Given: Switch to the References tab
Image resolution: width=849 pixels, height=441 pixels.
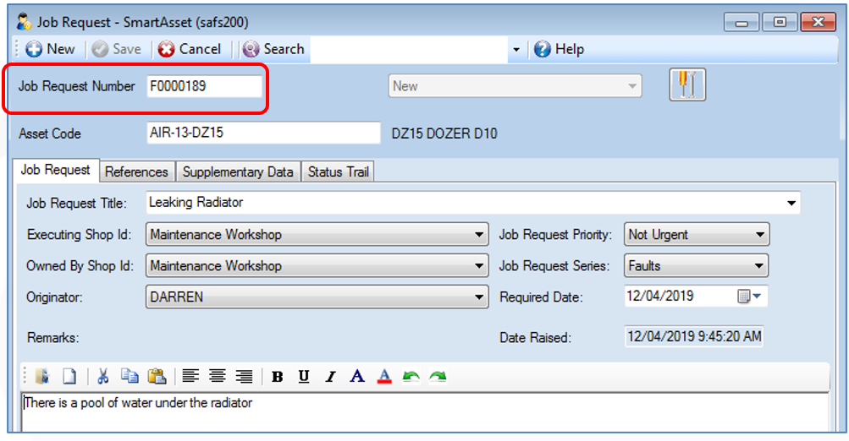Looking at the screenshot, I should (136, 171).
